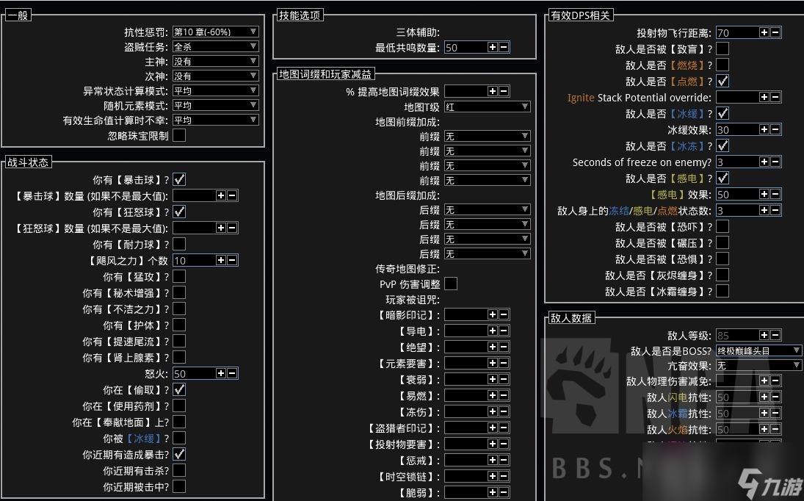Viewport: 804px width, 501px height.
Task: Decrease 怒火 value with minus button
Action: coord(232,373)
